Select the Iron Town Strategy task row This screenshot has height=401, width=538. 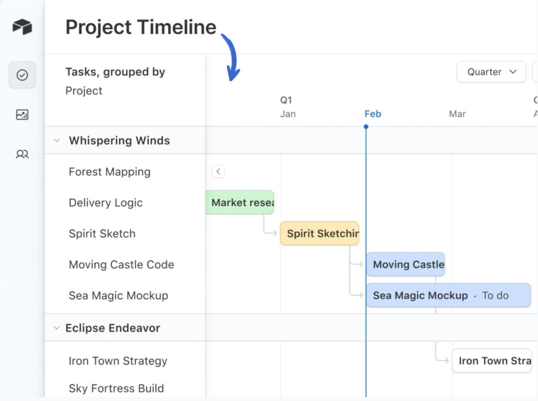point(125,361)
